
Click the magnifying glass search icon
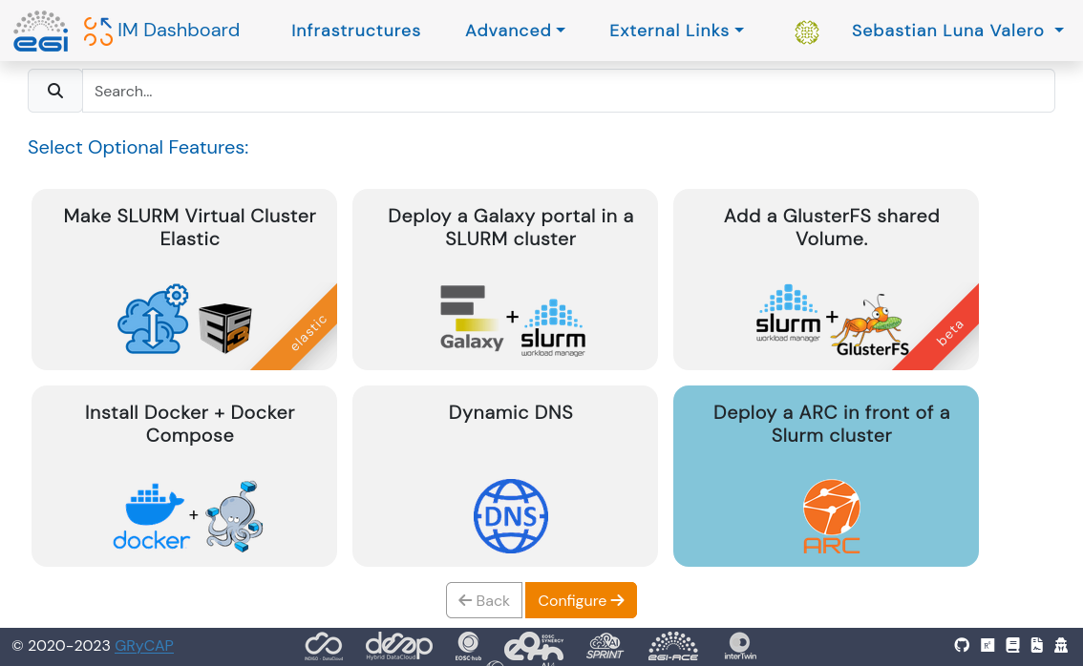55,91
